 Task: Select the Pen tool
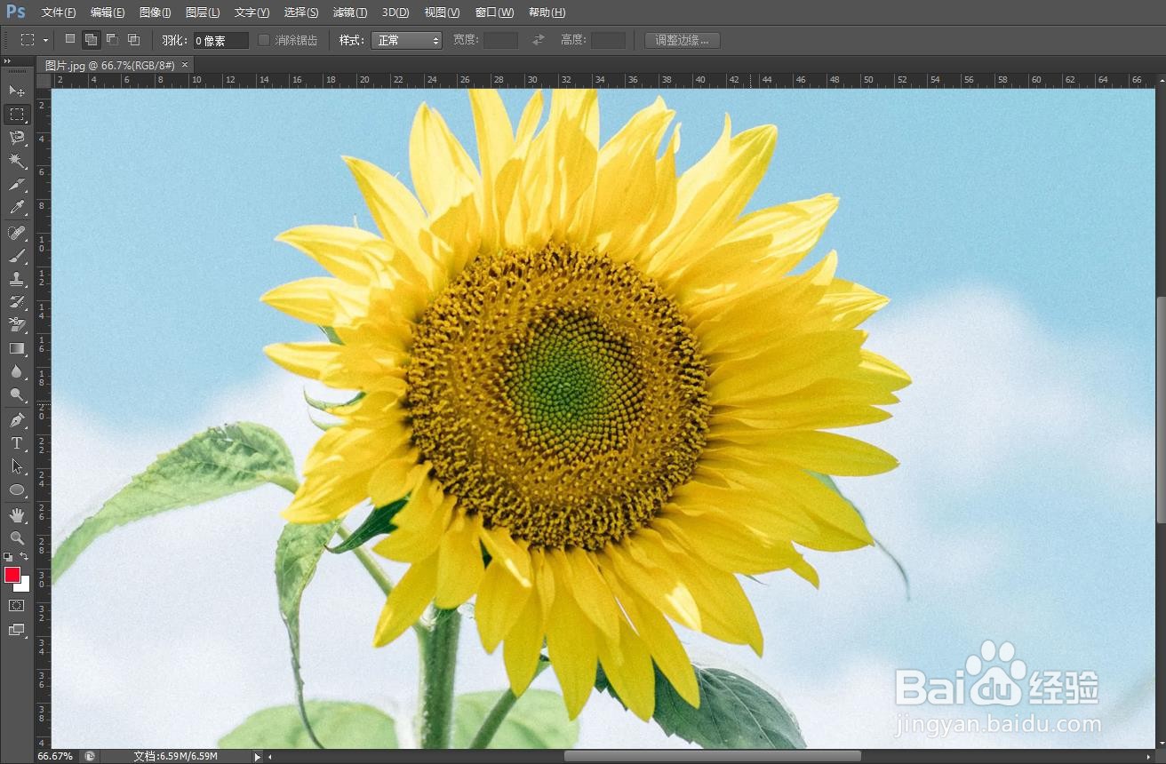(x=17, y=419)
